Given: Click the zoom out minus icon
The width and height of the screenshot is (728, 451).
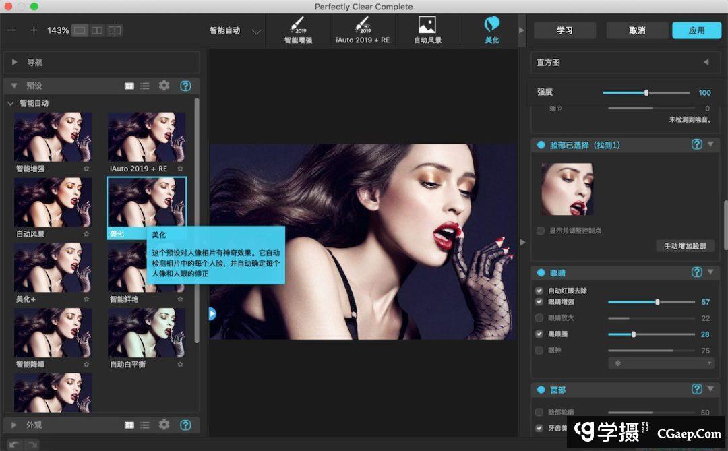Looking at the screenshot, I should pos(11,30).
